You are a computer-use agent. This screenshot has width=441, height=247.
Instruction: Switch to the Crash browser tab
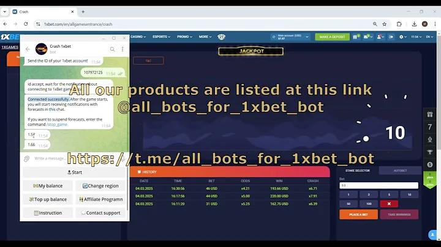(43, 12)
